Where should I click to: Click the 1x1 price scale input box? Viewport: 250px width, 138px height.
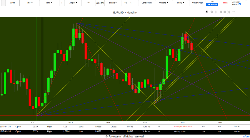click(x=100, y=3)
